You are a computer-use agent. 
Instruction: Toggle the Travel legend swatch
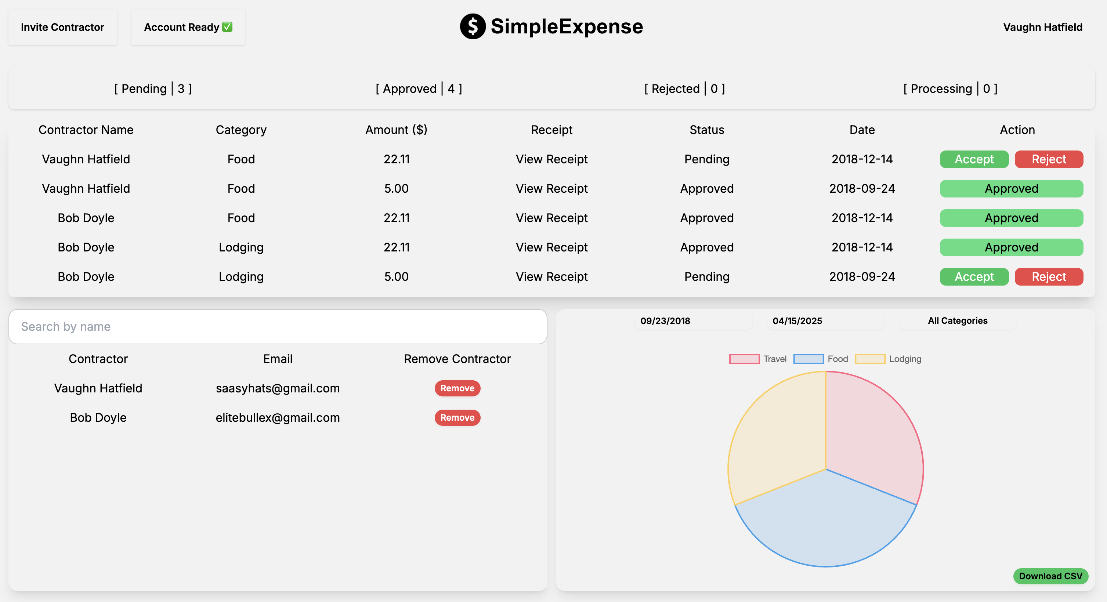(x=744, y=359)
